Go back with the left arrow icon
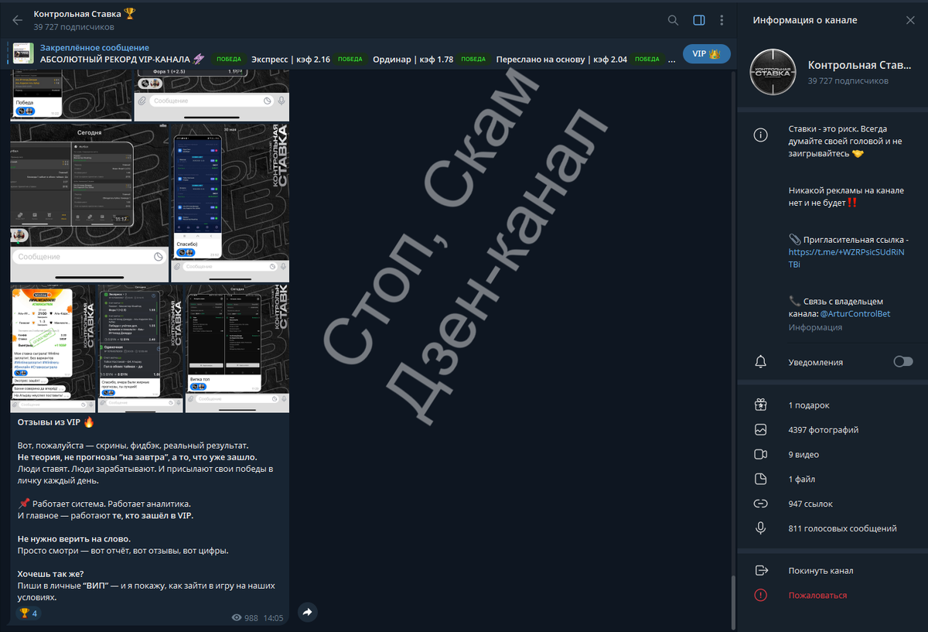Image resolution: width=928 pixels, height=632 pixels. 17,20
